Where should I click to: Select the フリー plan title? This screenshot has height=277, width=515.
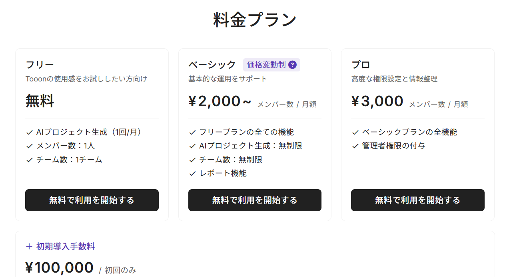pos(40,65)
